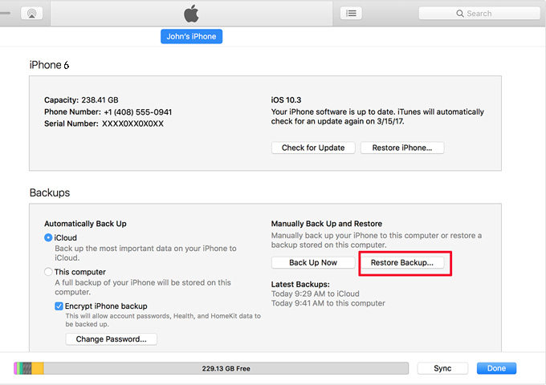
Task: Click Automatically Back Up heading
Action: (x=85, y=224)
